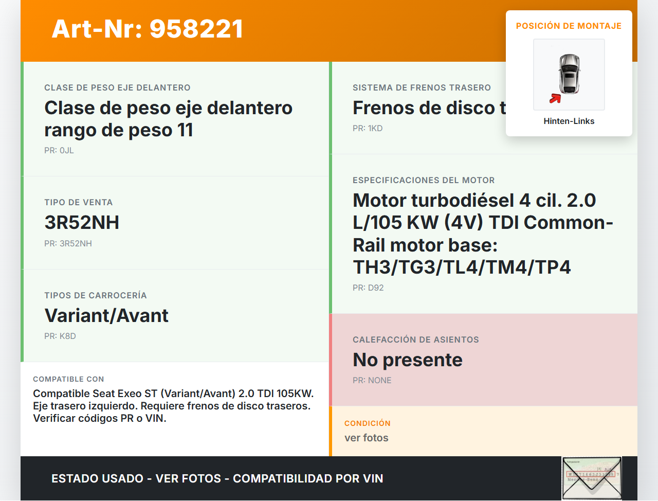This screenshot has height=501, width=658.
Task: Select the 'Frenos de disco' value
Action: click(x=429, y=108)
